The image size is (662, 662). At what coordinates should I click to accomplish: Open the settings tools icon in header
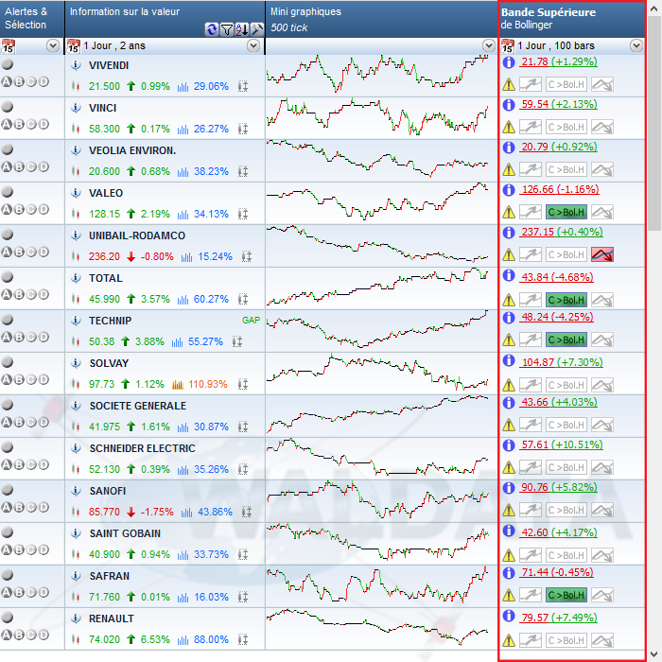tap(256, 29)
